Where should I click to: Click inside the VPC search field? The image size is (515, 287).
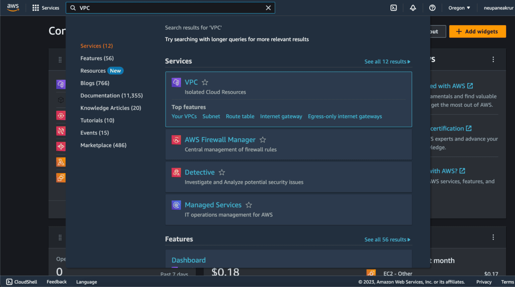point(168,8)
